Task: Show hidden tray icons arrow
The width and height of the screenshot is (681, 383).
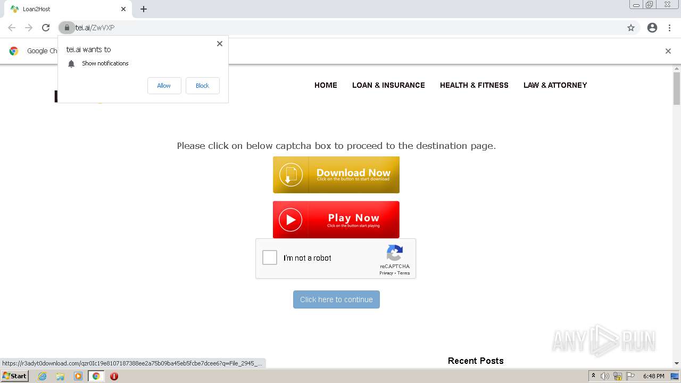Action: (593, 376)
